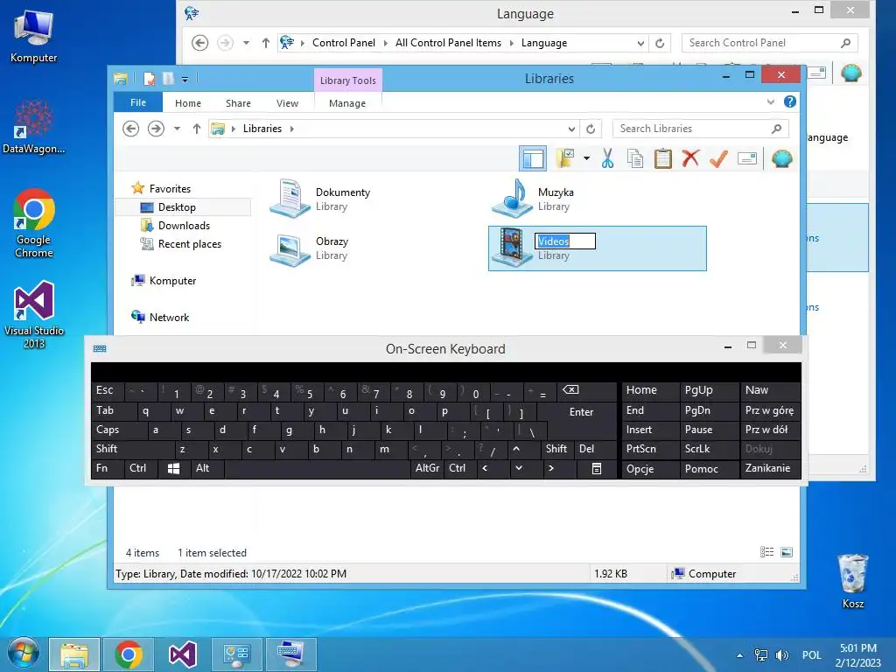Click the Library Tools contextual tab
The image size is (896, 672).
click(348, 80)
